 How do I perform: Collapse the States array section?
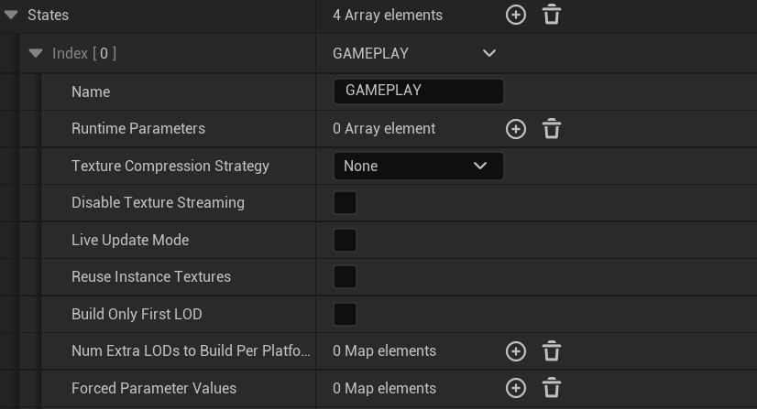[11, 15]
